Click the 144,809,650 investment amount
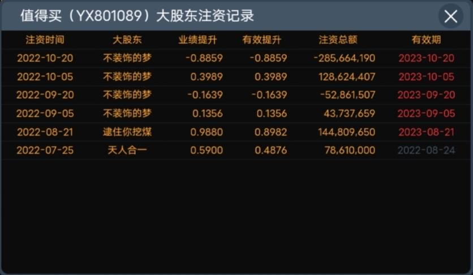 (x=347, y=132)
